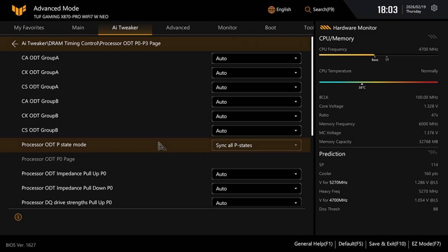Expand Processor ODT P state mode dropdown

pyautogui.click(x=256, y=145)
